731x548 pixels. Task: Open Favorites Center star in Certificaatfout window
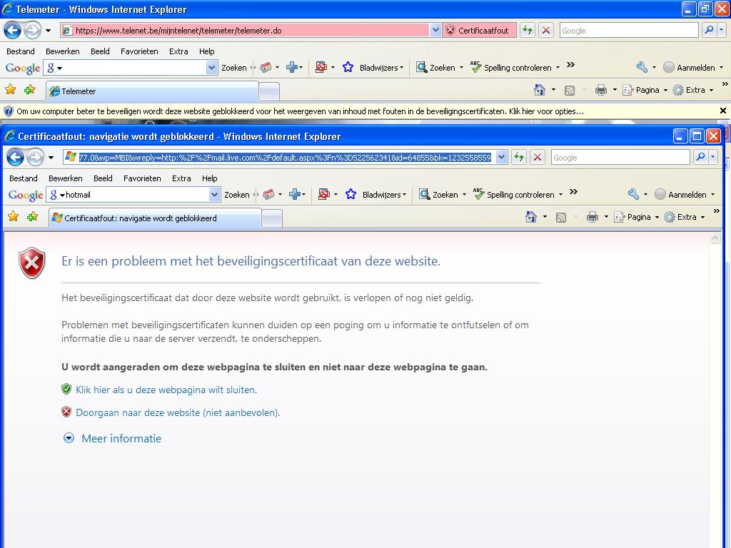13,216
